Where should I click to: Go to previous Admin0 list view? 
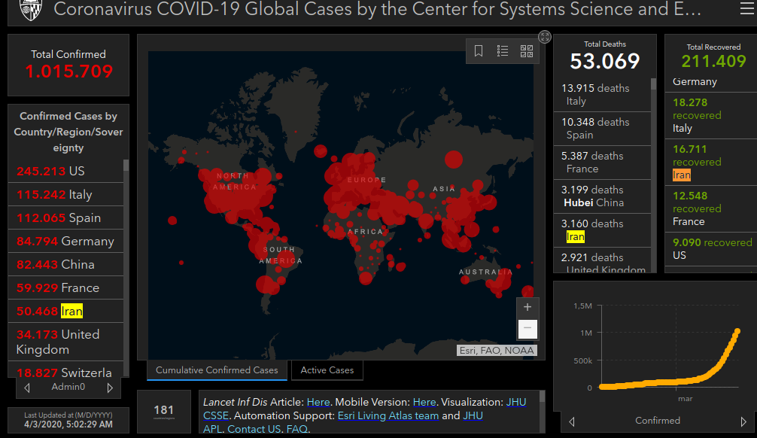pos(27,388)
